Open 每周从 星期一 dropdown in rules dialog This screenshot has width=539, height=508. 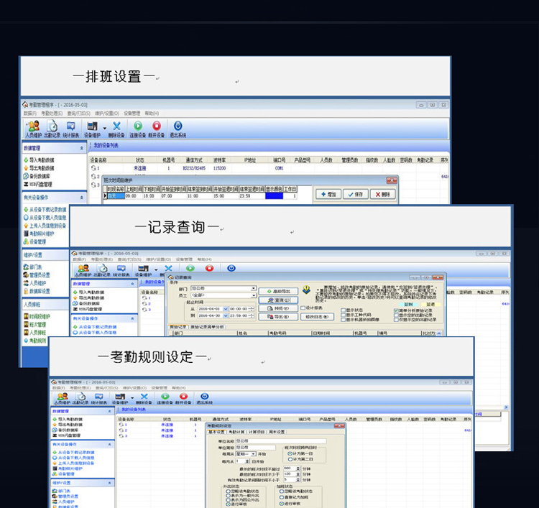click(x=254, y=454)
